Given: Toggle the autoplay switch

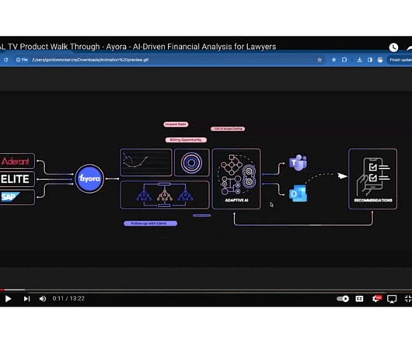Looking at the screenshot, I should tap(343, 299).
